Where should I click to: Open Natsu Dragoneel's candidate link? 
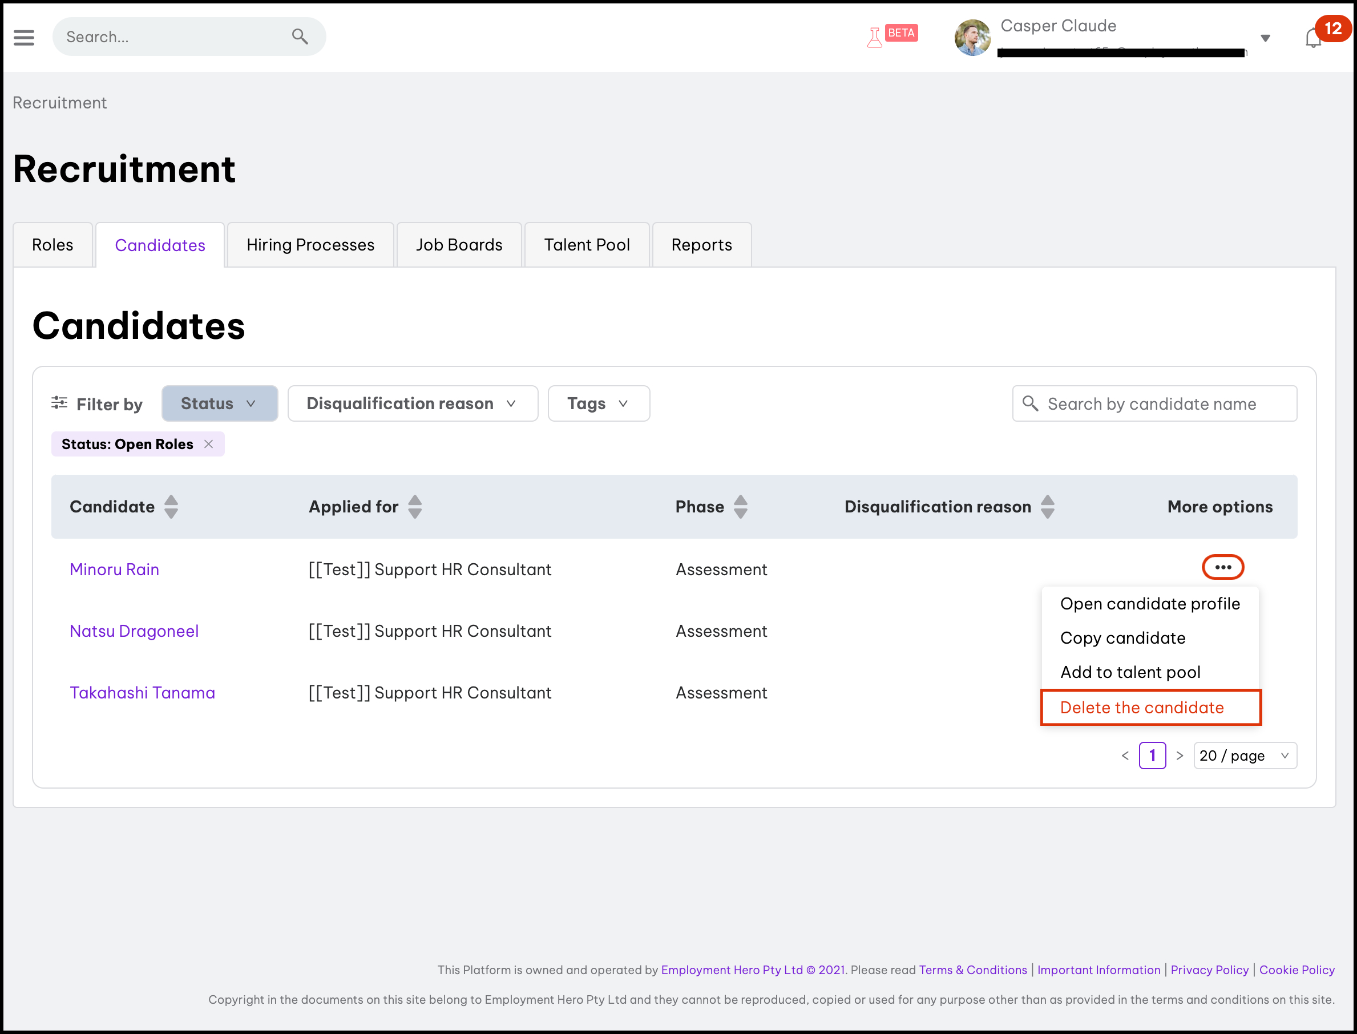134,631
